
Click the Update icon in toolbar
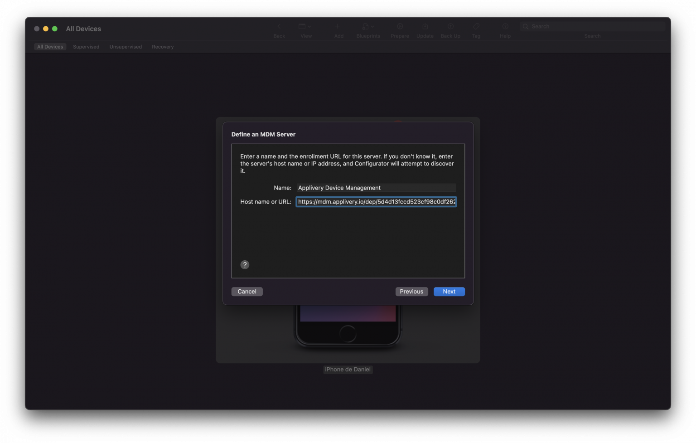coord(425,26)
